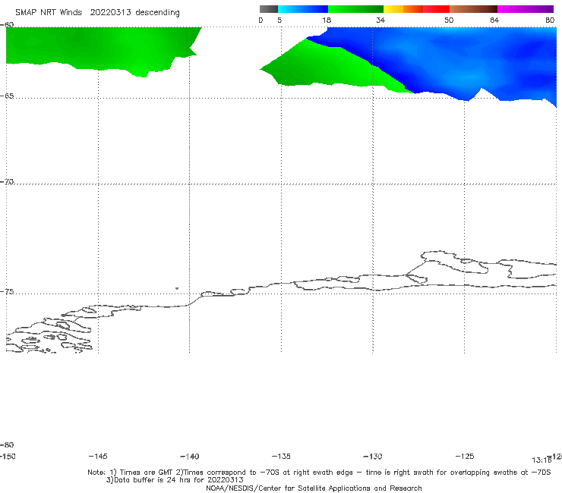Click the '18' label under the color bar
Viewport: 562px width, 493px height.
[327, 20]
